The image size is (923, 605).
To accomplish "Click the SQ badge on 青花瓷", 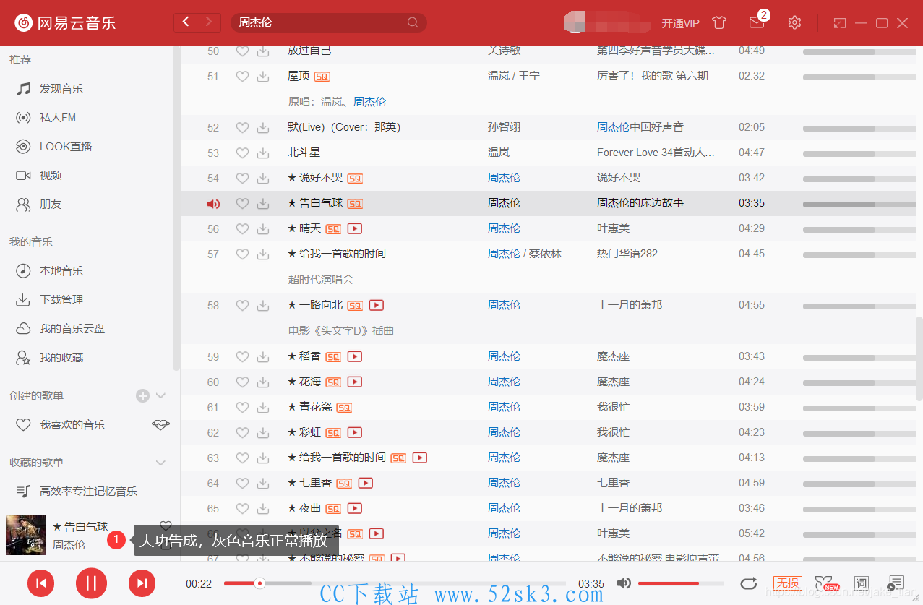I will 344,408.
